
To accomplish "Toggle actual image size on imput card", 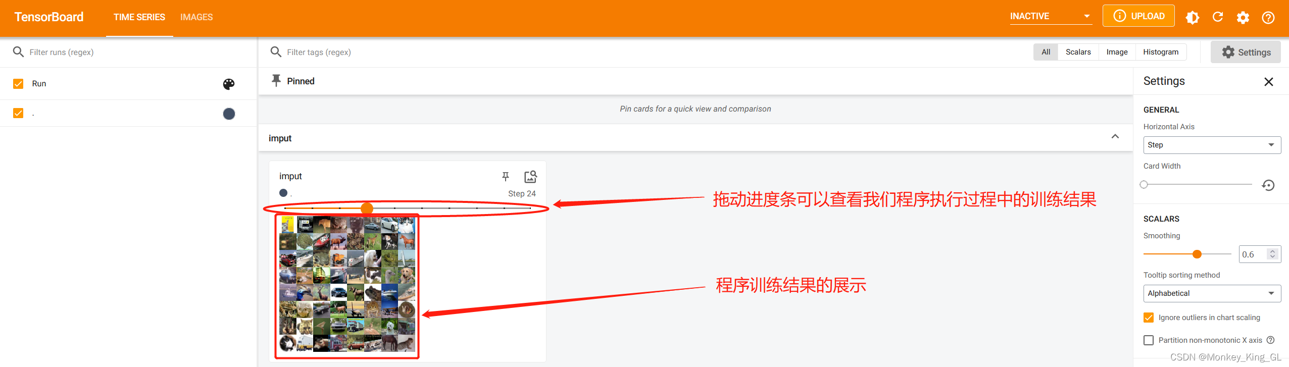I will (x=530, y=176).
